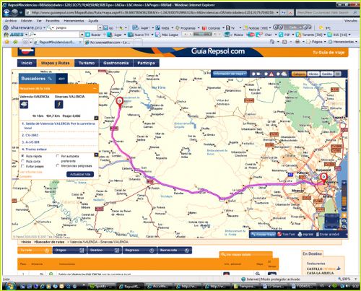The image size is (361, 291).
Task: Click the upper magnifier zoom icon on map
Action: [x=344, y=221]
